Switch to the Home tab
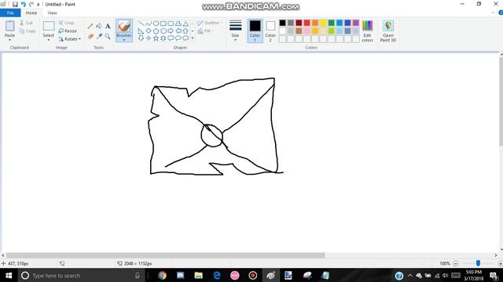This screenshot has height=282, width=503. coord(31,13)
